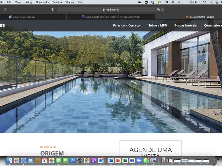Open FaceTime from the Dock
The image size is (222, 166).
pyautogui.click(x=65, y=160)
